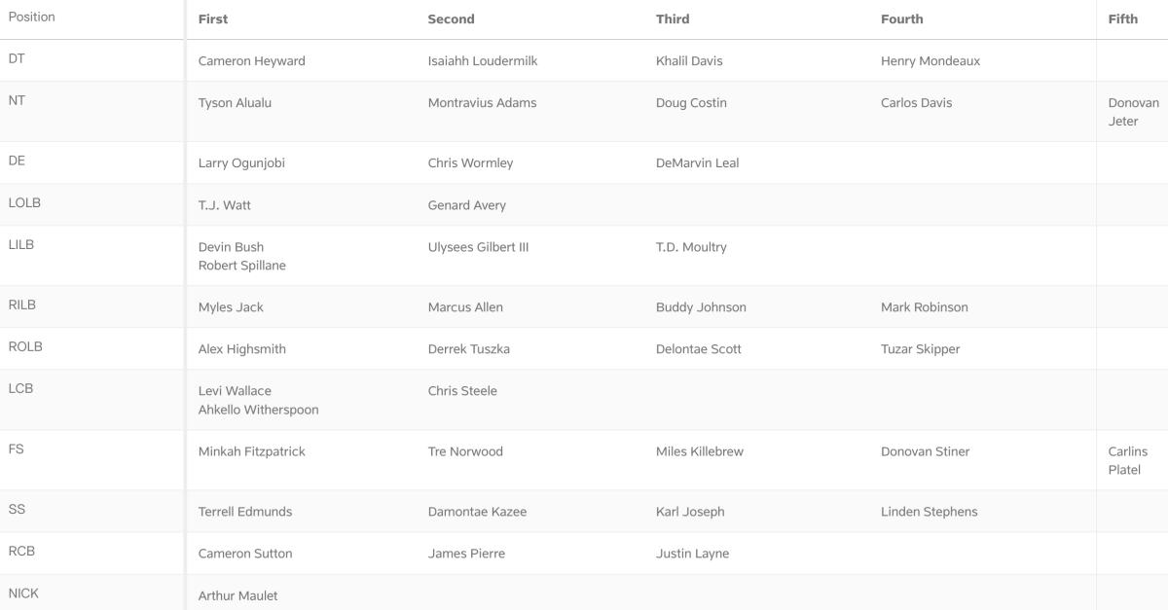
Task: Click the First column header
Action: click(212, 18)
